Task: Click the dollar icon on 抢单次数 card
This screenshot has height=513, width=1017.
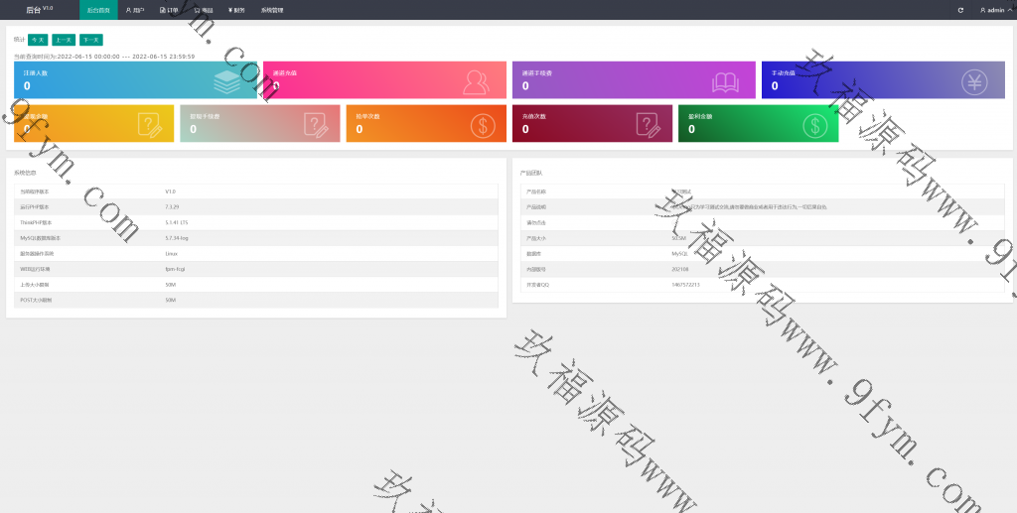Action: coord(483,124)
